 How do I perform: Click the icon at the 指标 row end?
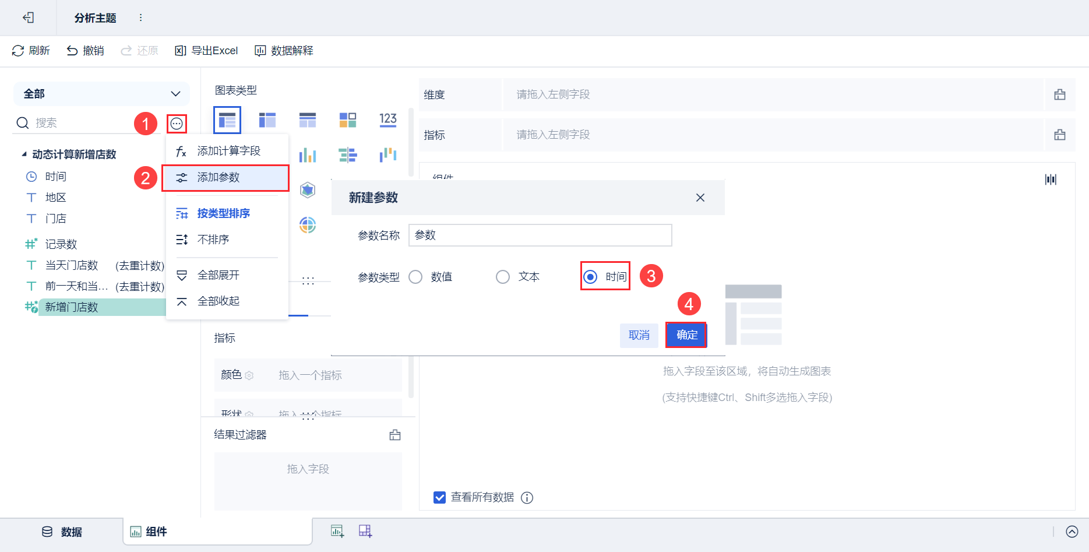point(1060,135)
